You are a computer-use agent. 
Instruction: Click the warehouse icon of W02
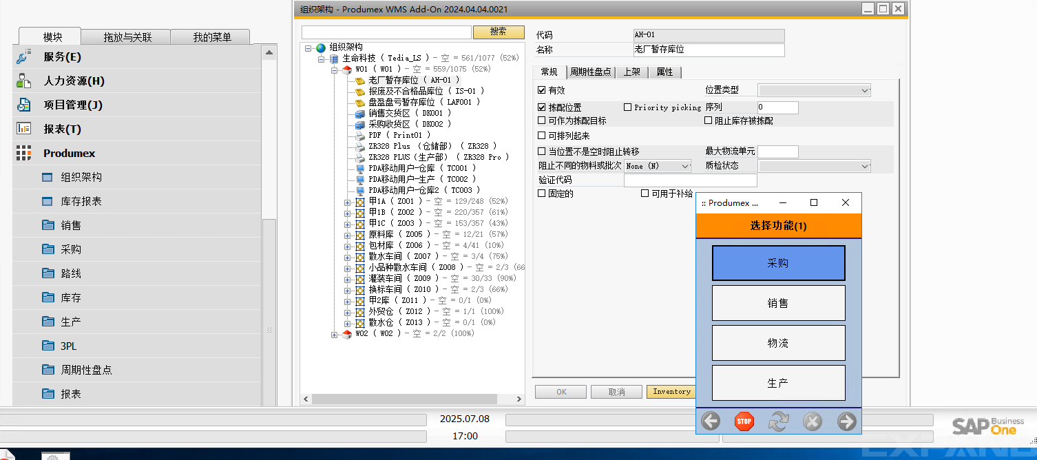click(x=347, y=334)
